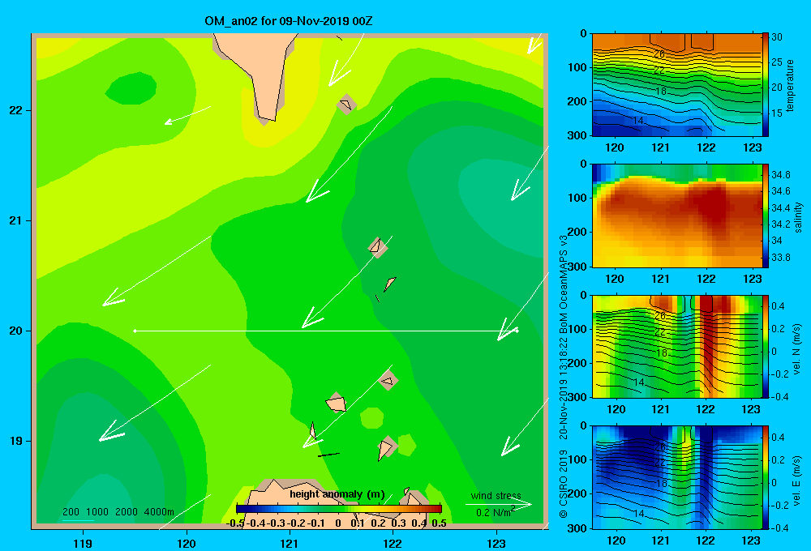Click the salinity color scale bar
The width and height of the screenshot is (811, 551).
pos(765,216)
